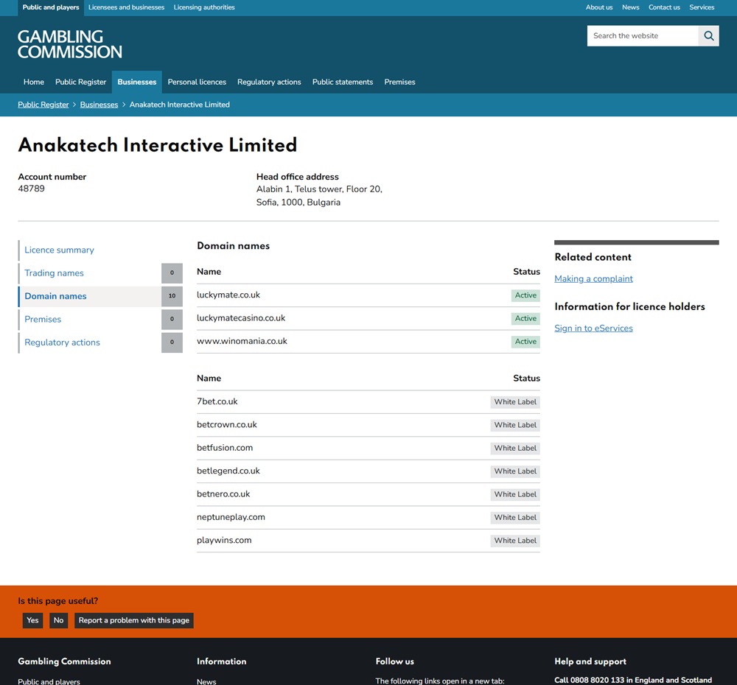737x685 pixels.
Task: Select Personal licences navigation item
Action: (197, 82)
